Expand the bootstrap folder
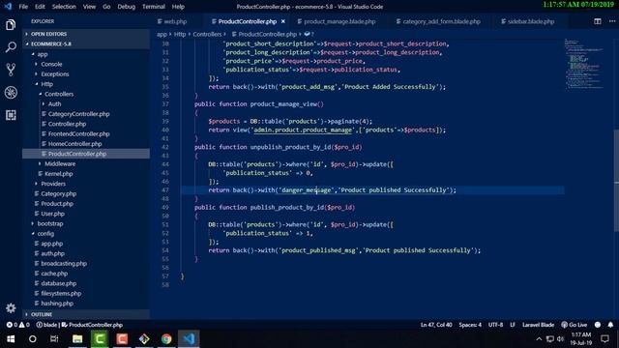 [49, 223]
